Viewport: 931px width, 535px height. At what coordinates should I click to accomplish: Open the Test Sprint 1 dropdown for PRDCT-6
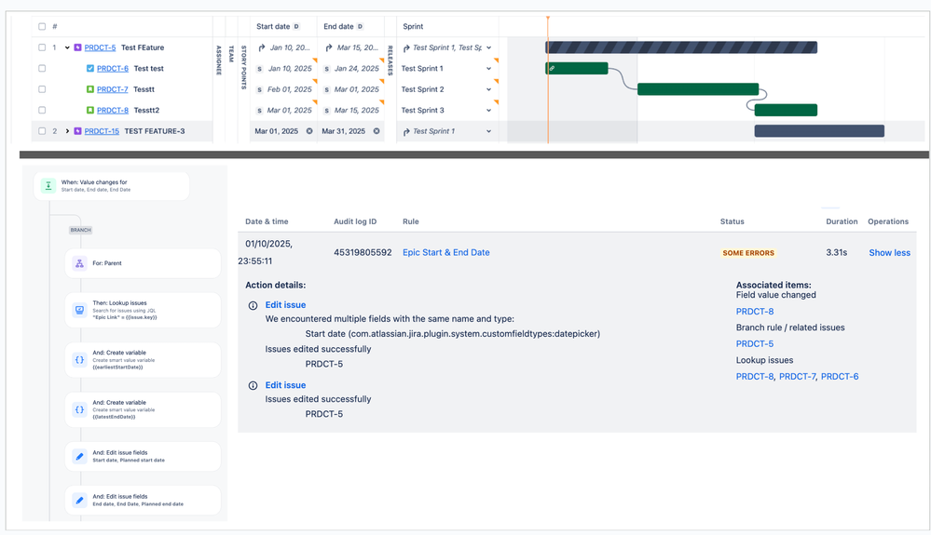(x=488, y=68)
